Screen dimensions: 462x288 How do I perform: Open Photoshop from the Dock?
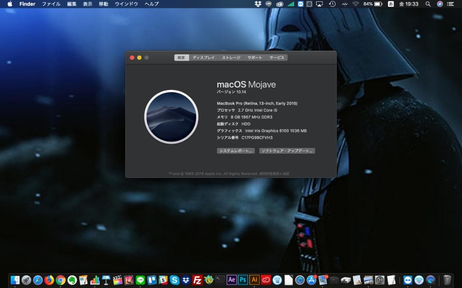[243, 280]
